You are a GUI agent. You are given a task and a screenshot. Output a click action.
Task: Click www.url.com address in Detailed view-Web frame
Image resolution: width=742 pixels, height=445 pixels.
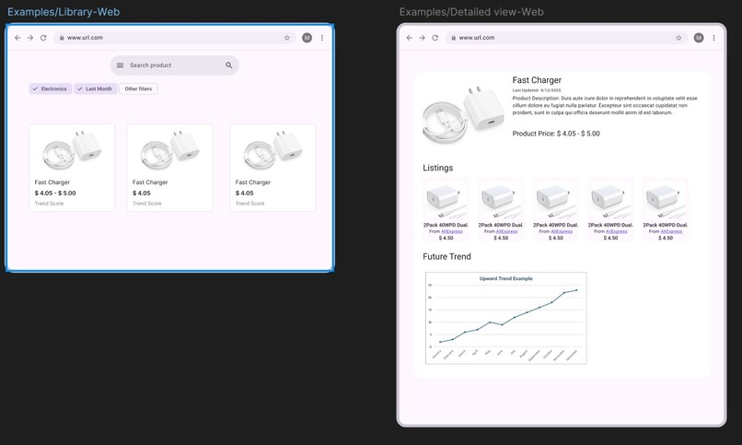tap(477, 38)
